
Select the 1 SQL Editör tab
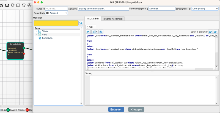[93, 19]
